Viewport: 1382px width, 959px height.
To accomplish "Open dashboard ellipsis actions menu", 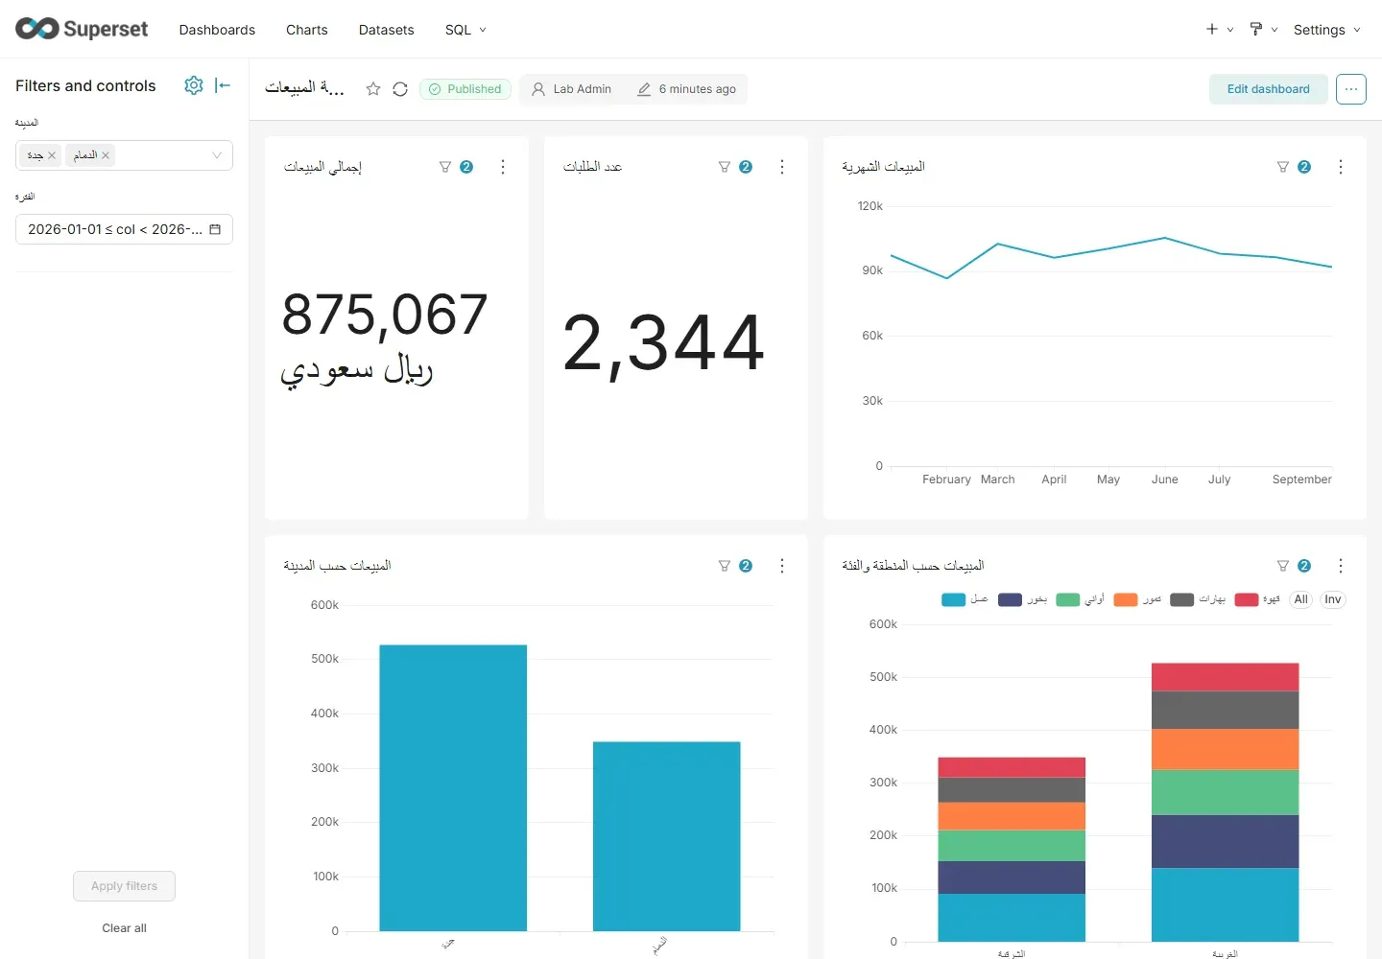I will [1351, 89].
